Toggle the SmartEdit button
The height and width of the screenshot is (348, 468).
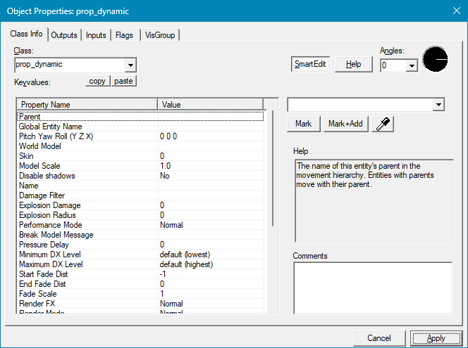click(x=310, y=64)
